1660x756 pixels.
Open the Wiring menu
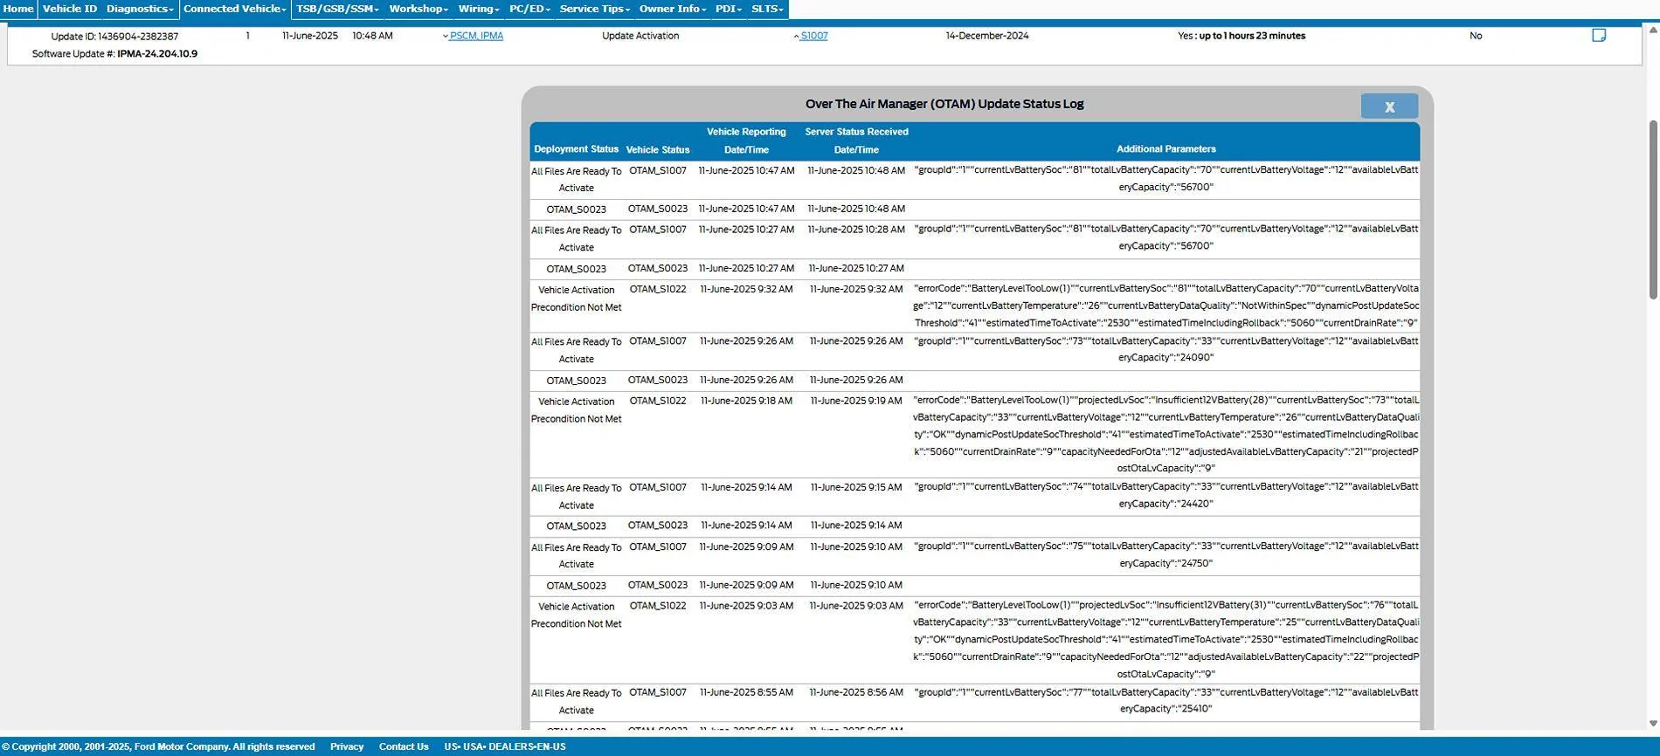click(x=479, y=9)
